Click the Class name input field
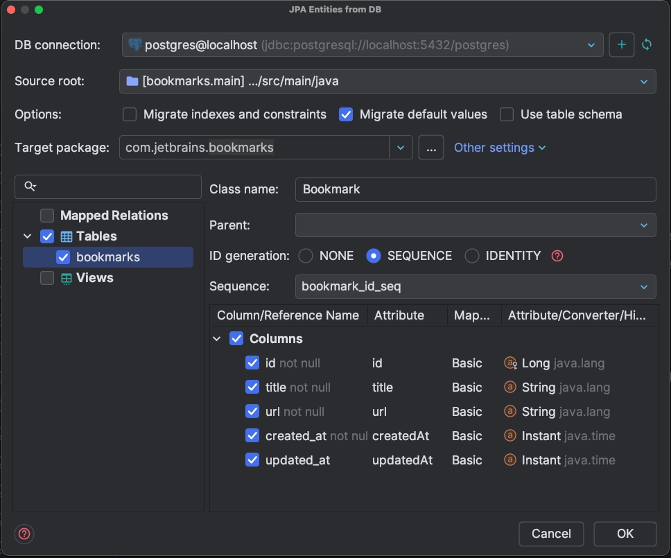 click(x=476, y=189)
